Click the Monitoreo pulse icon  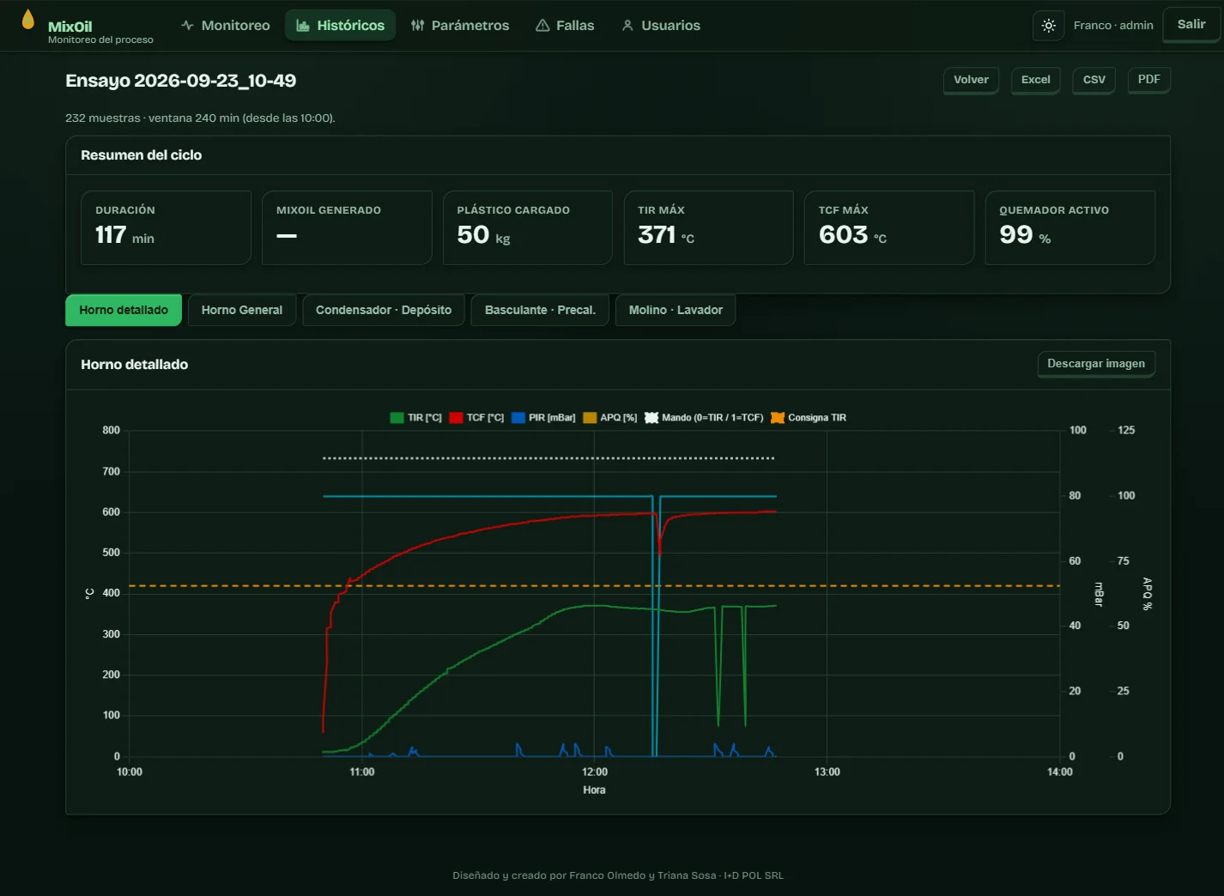click(187, 26)
